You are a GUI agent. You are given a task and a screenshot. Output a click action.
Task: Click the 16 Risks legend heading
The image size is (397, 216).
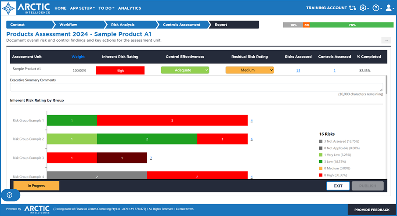pyautogui.click(x=327, y=134)
